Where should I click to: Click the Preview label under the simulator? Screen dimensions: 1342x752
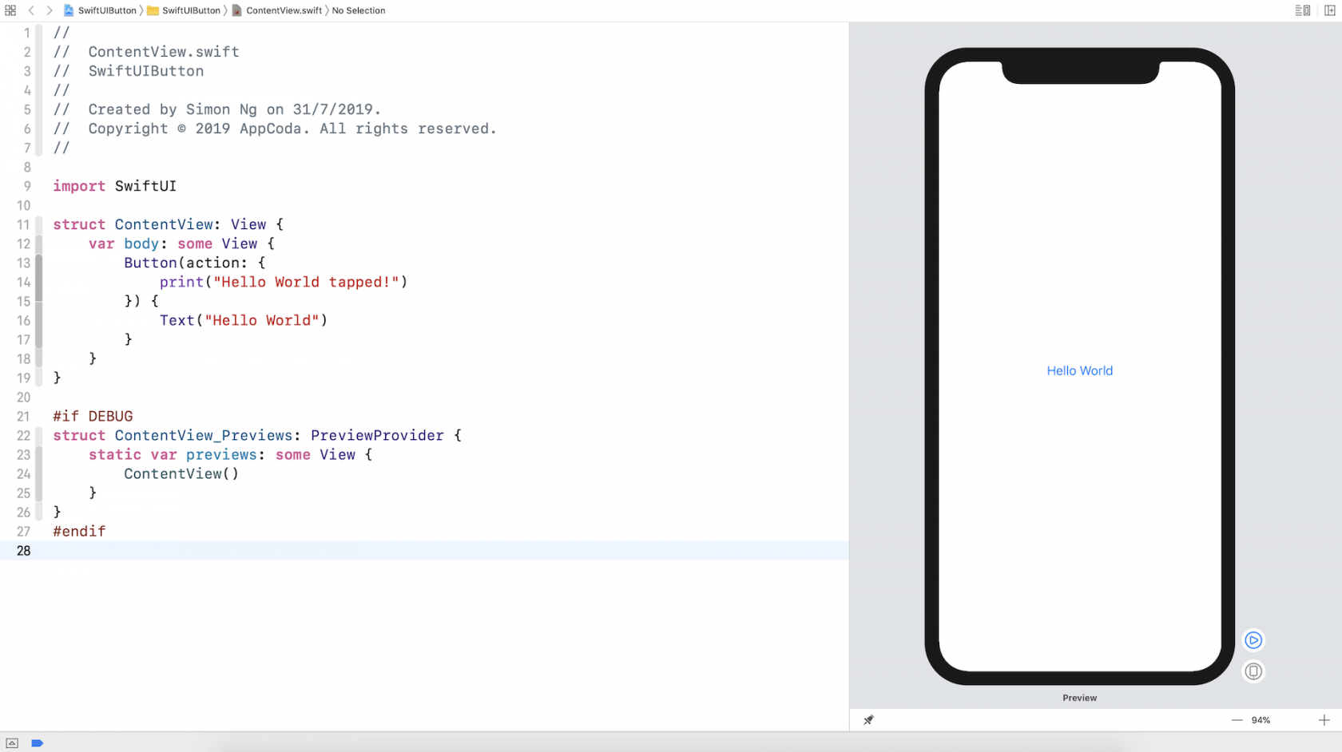click(1079, 697)
